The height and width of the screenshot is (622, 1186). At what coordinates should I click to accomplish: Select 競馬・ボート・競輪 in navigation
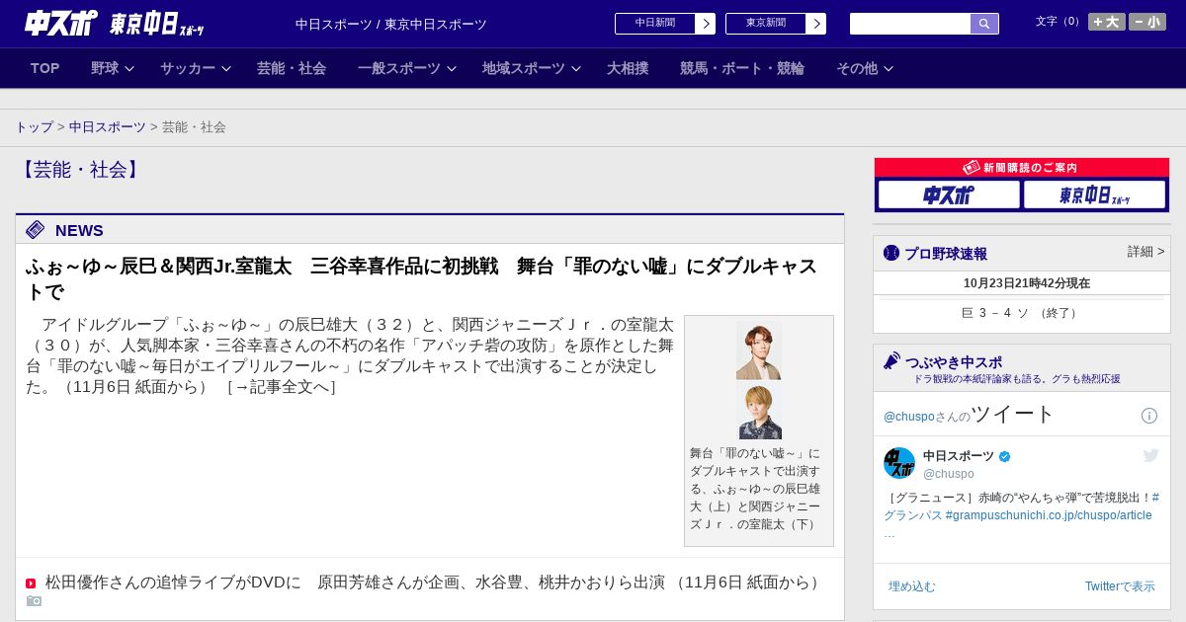[x=742, y=68]
